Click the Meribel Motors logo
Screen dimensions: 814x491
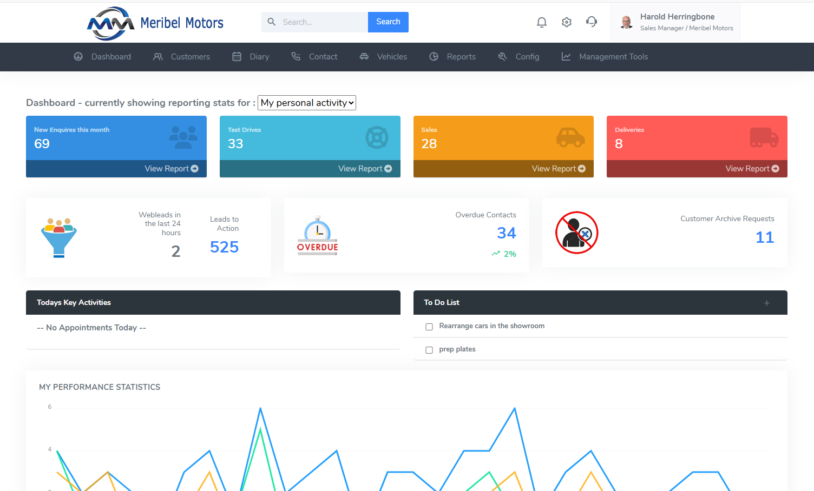pyautogui.click(x=155, y=23)
